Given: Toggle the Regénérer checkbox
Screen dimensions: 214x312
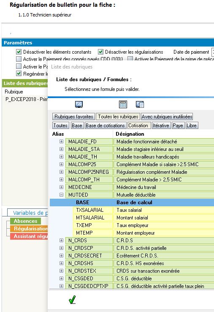Looking at the screenshot, I should coord(19,74).
